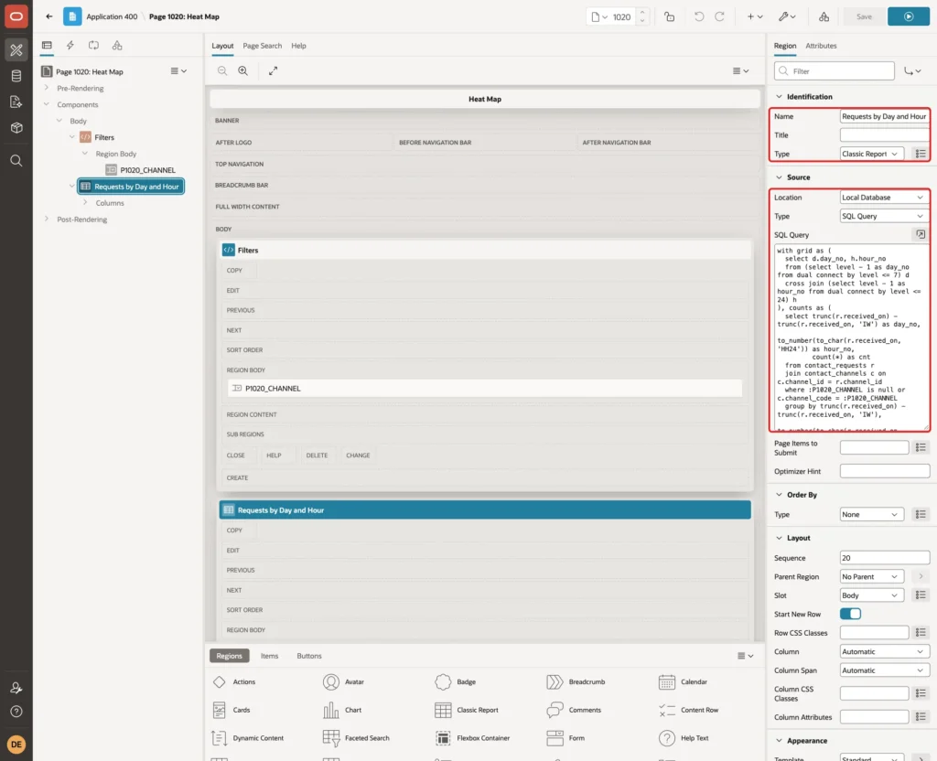Open the Source Type SQL Query dropdown
Screen dimensions: 937x761
click(x=885, y=216)
